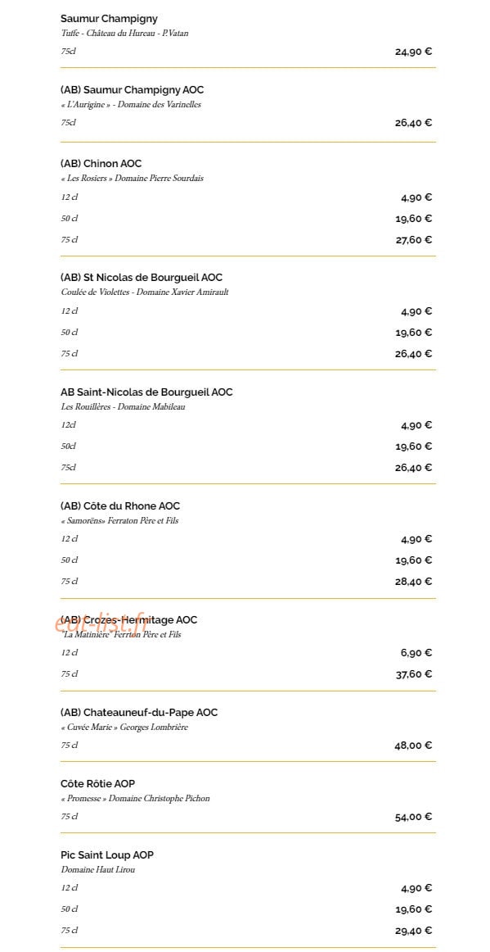490x952 pixels.
Task: Select the Domaine des Varinelles description
Action: click(x=131, y=104)
